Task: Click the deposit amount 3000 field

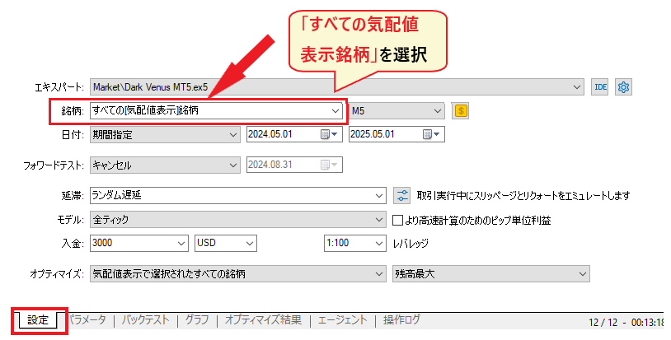Action: tap(132, 244)
